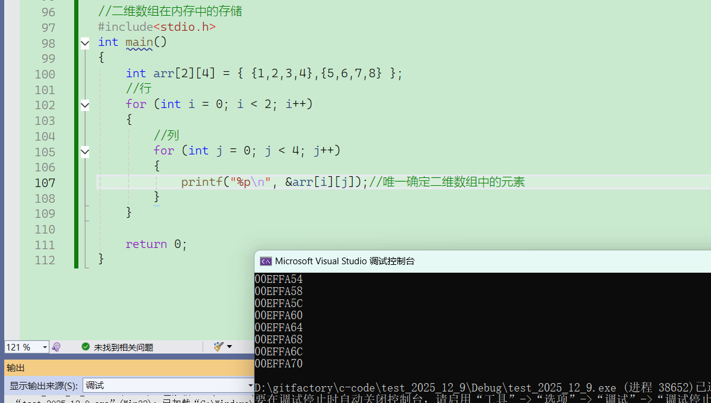
Task: Click console output line 00EFFA58
Action: click(x=279, y=291)
